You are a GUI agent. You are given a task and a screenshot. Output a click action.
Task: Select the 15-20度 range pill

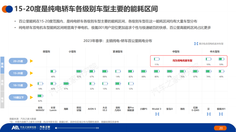[18, 73]
